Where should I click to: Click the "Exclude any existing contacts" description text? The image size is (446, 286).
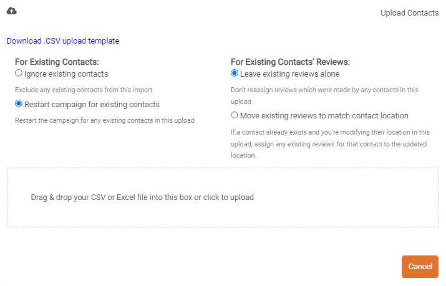(84, 90)
